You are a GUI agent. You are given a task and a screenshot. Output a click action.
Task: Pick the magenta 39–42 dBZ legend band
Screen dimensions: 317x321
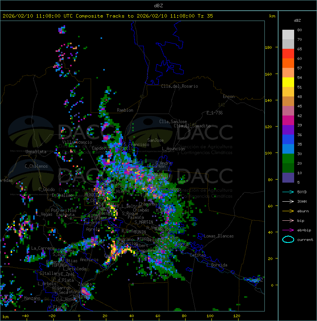(x=288, y=120)
